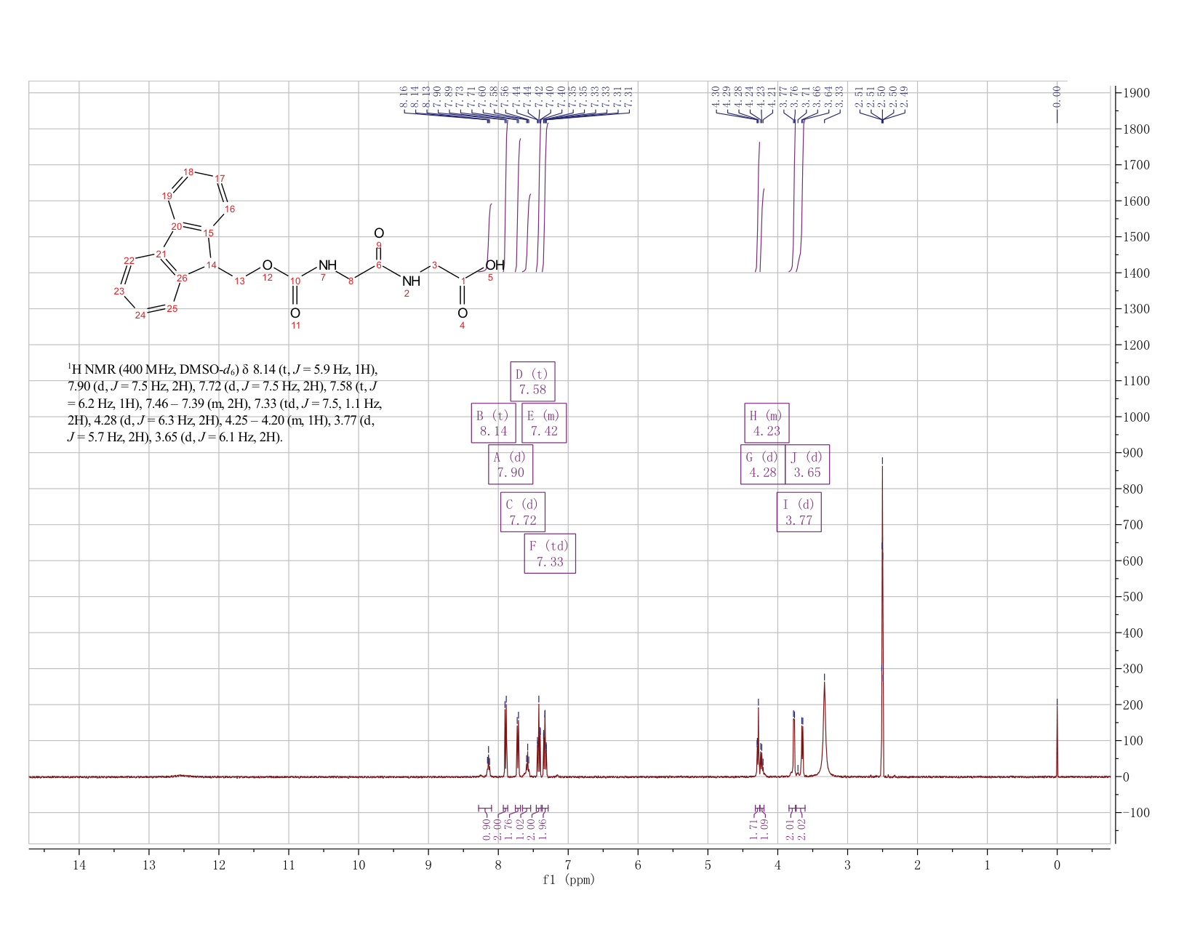
Task: Select the multiplet box C (d) 7.72
Action: click(x=523, y=512)
